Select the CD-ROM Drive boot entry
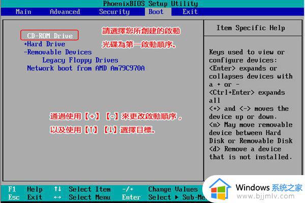This screenshot has width=305, height=203. (x=50, y=36)
